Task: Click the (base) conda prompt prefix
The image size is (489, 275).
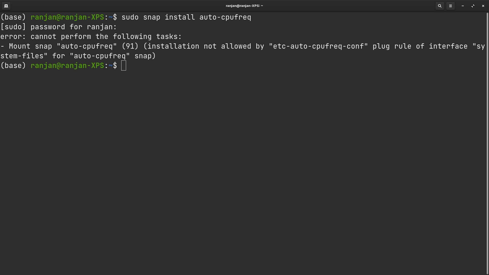Action: 13,65
